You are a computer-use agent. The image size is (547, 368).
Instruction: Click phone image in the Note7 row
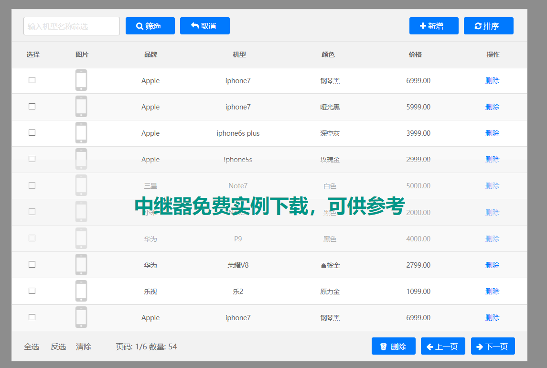point(81,185)
